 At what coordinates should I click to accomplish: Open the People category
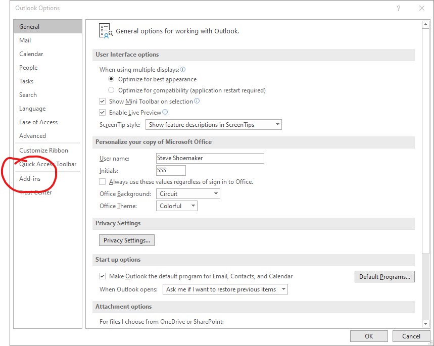point(47,68)
